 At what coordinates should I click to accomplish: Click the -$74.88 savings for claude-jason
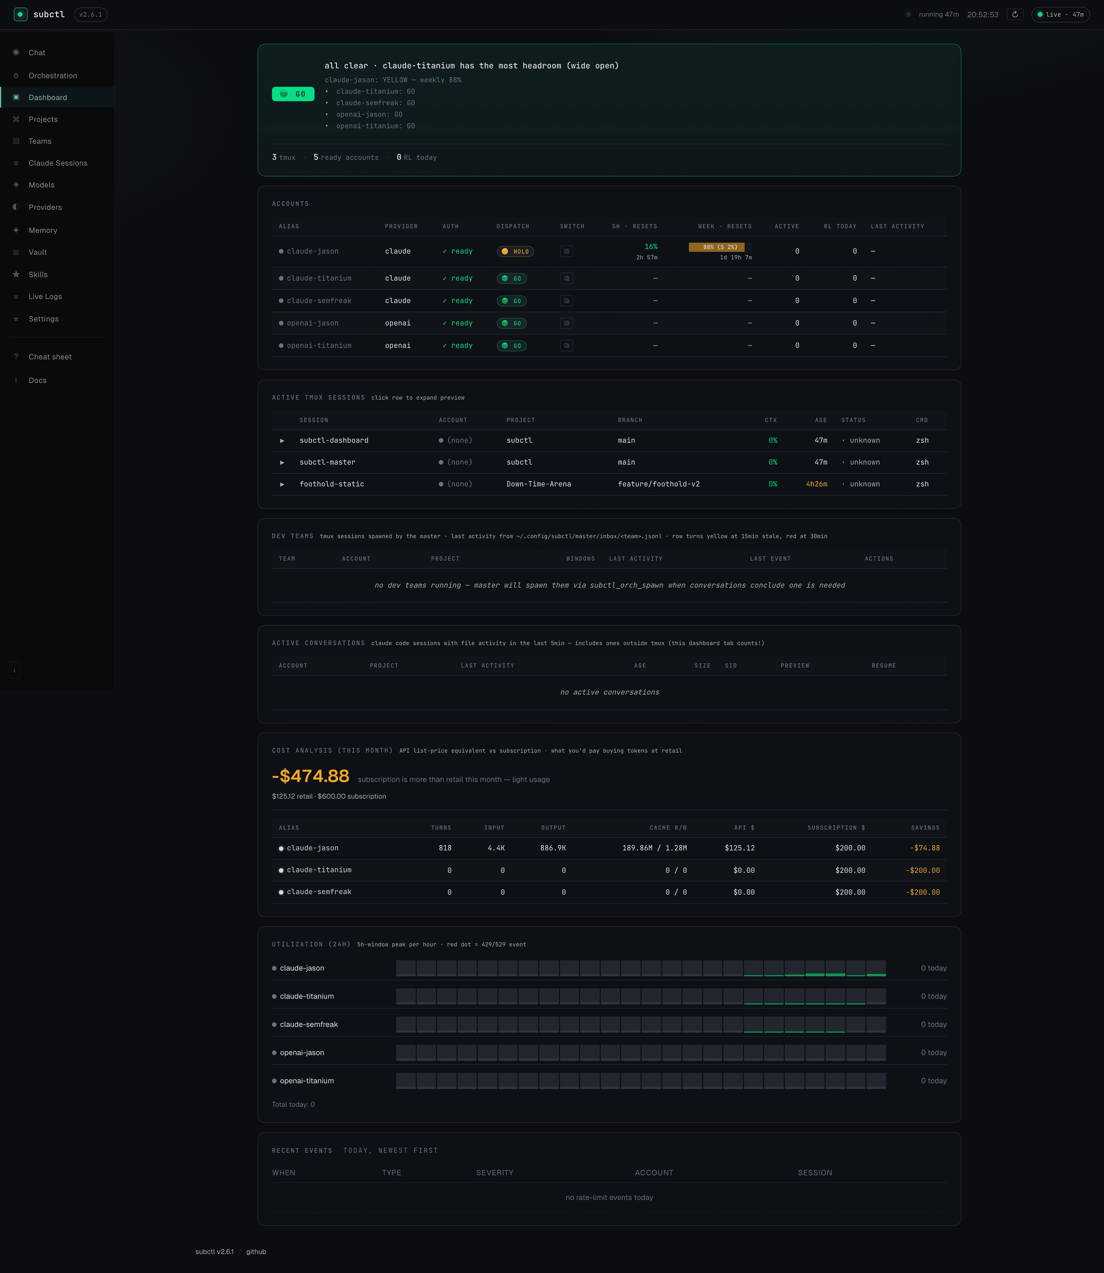tap(925, 848)
